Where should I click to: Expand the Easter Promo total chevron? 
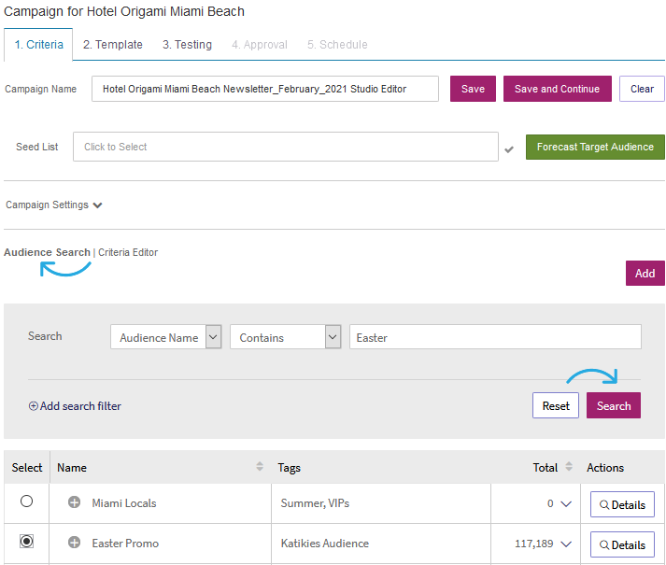[x=566, y=544]
